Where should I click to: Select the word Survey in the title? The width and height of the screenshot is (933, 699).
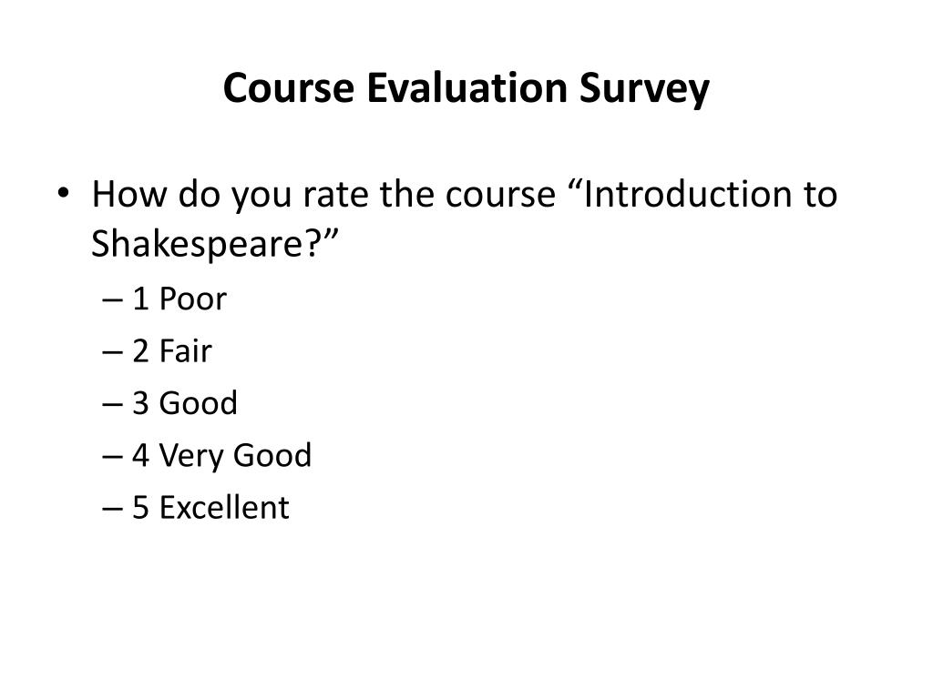[x=644, y=90]
